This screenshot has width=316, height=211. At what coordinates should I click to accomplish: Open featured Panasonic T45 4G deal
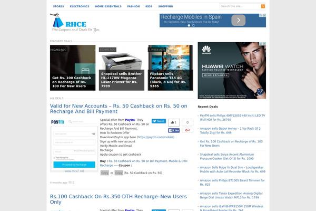coord(170,68)
